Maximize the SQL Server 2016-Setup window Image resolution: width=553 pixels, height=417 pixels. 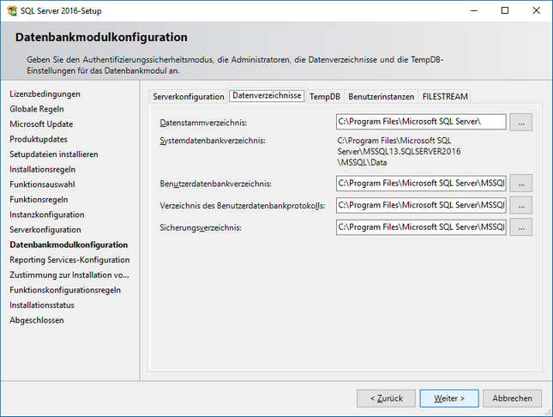505,10
